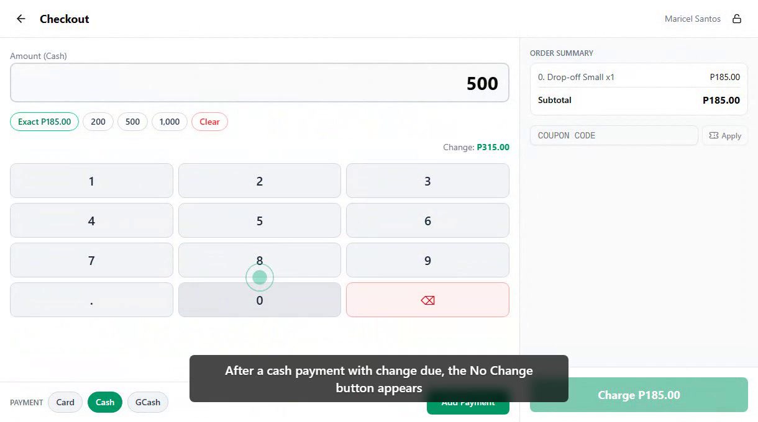Apply the coupon code
758x422 pixels.
[725, 135]
